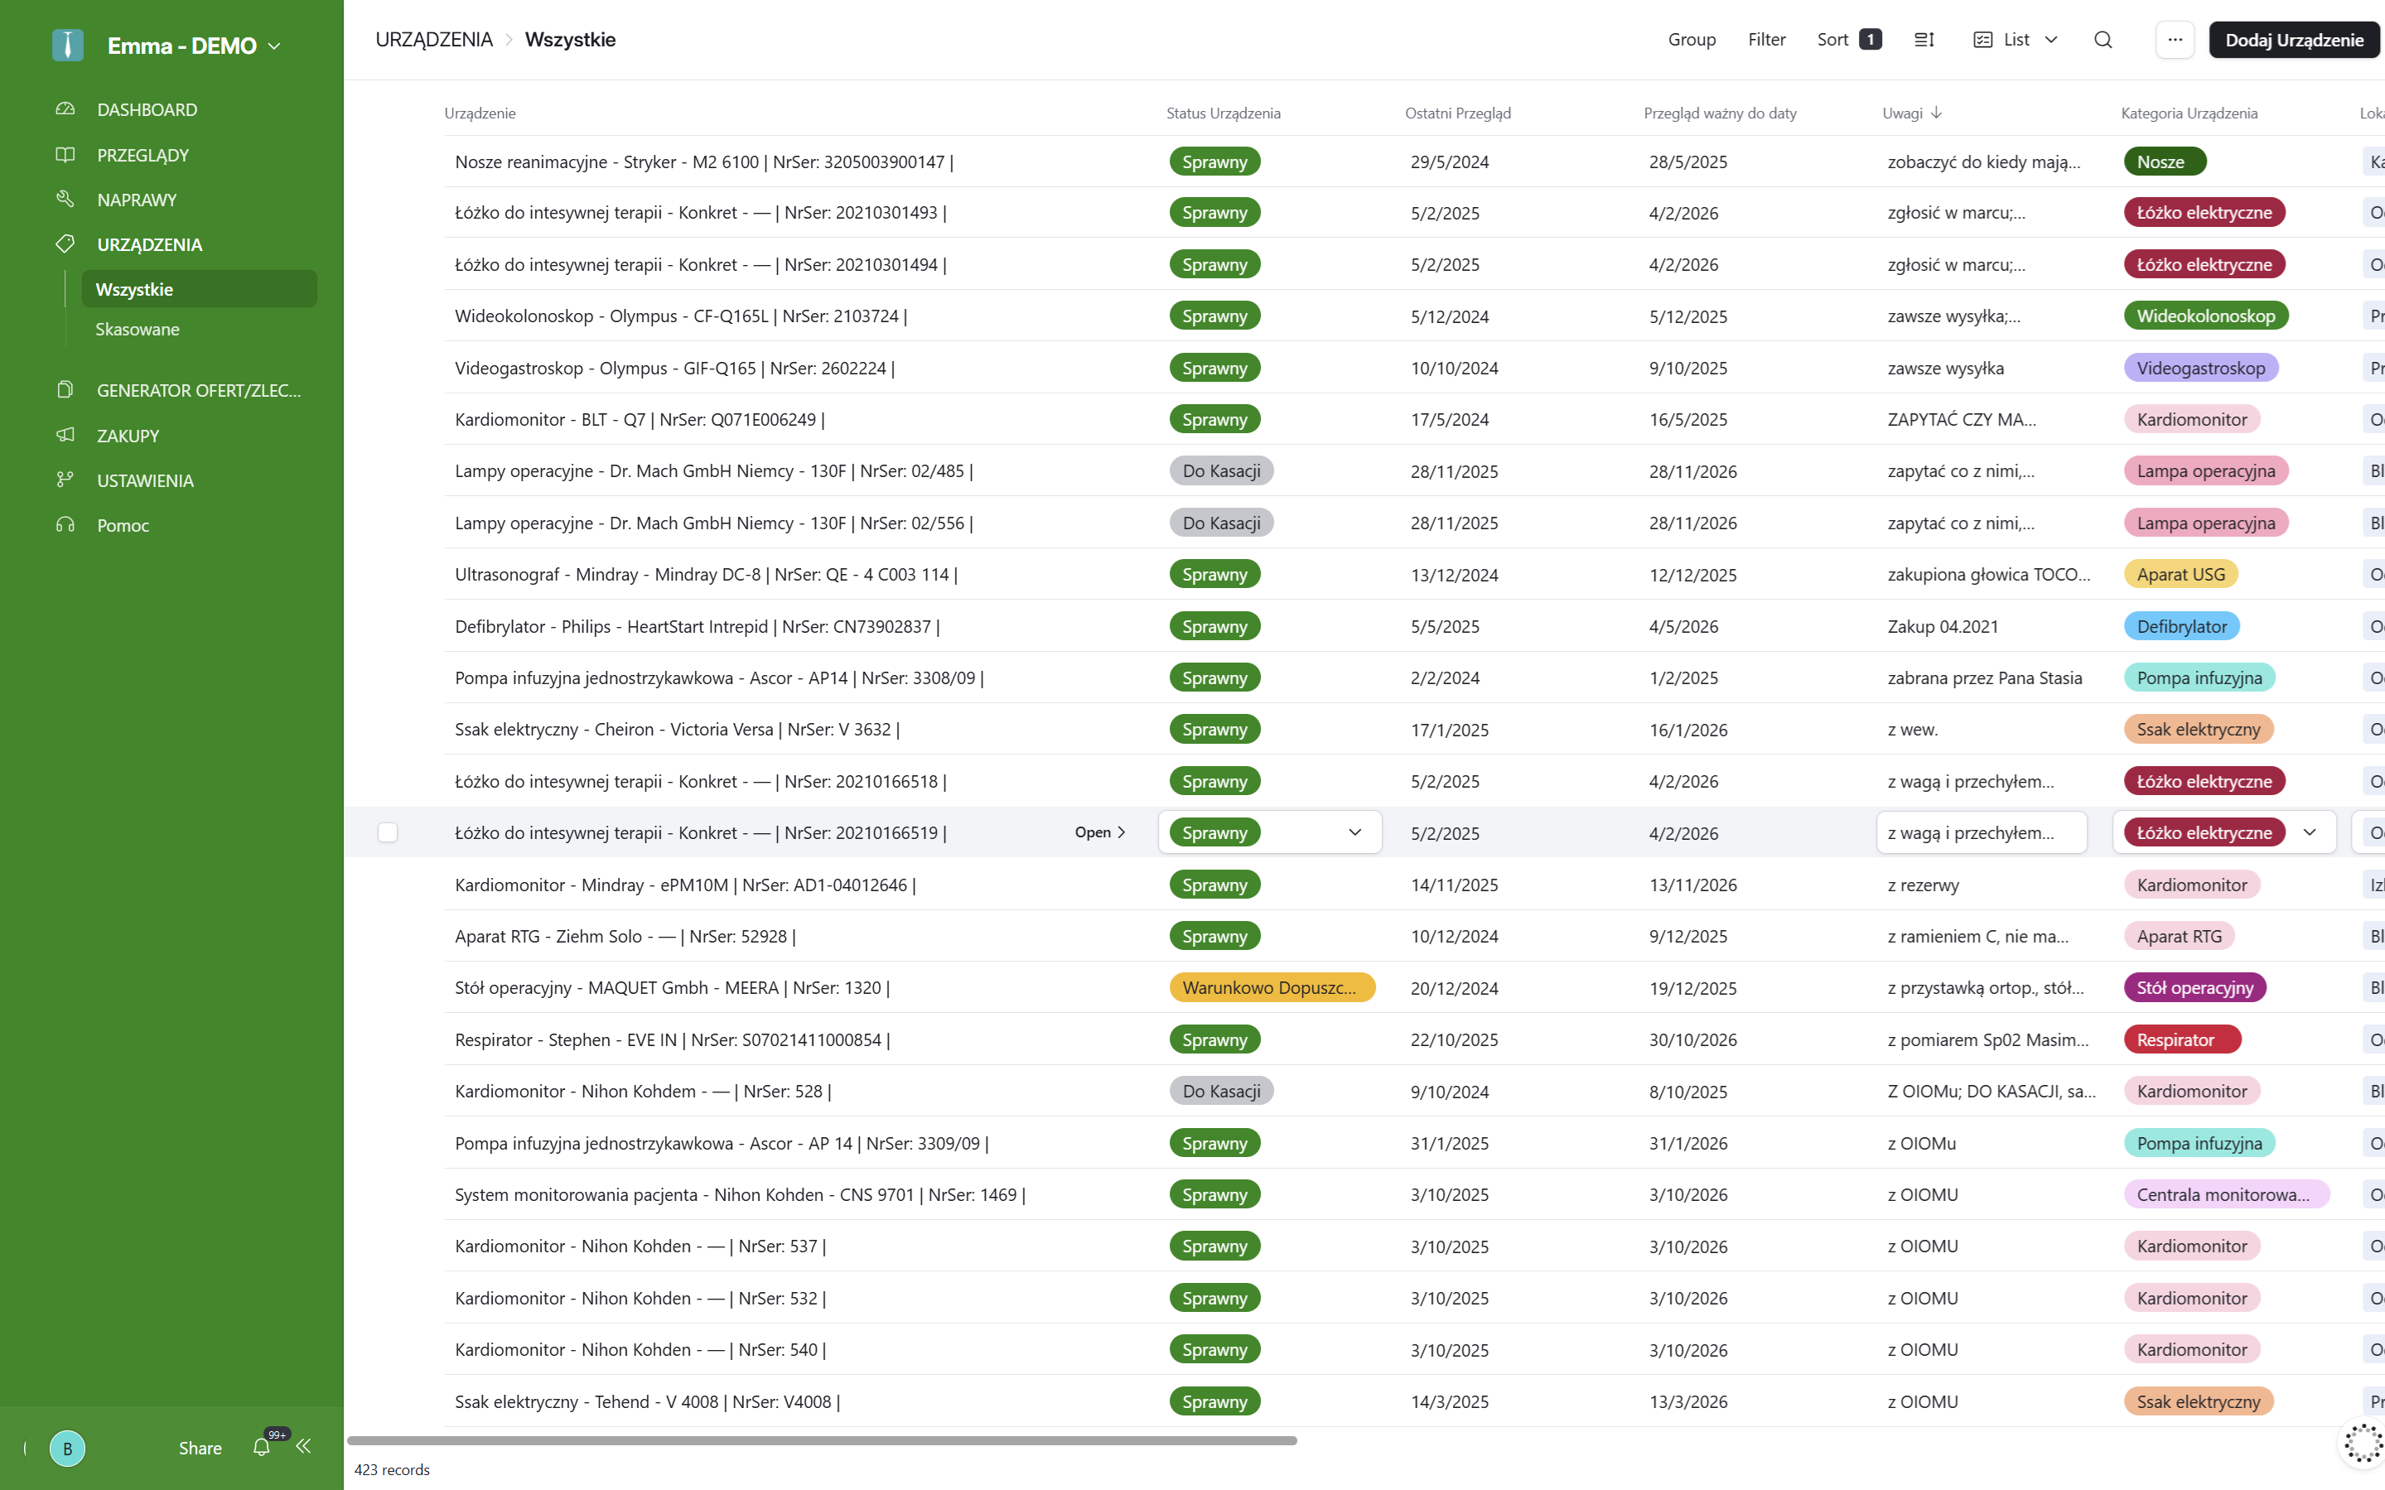
Task: Open record via the Open link on highlighted row
Action: coord(1098,832)
